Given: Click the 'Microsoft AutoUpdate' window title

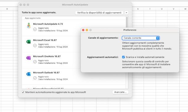Looking at the screenshot, I should pyautogui.click(x=75, y=5).
